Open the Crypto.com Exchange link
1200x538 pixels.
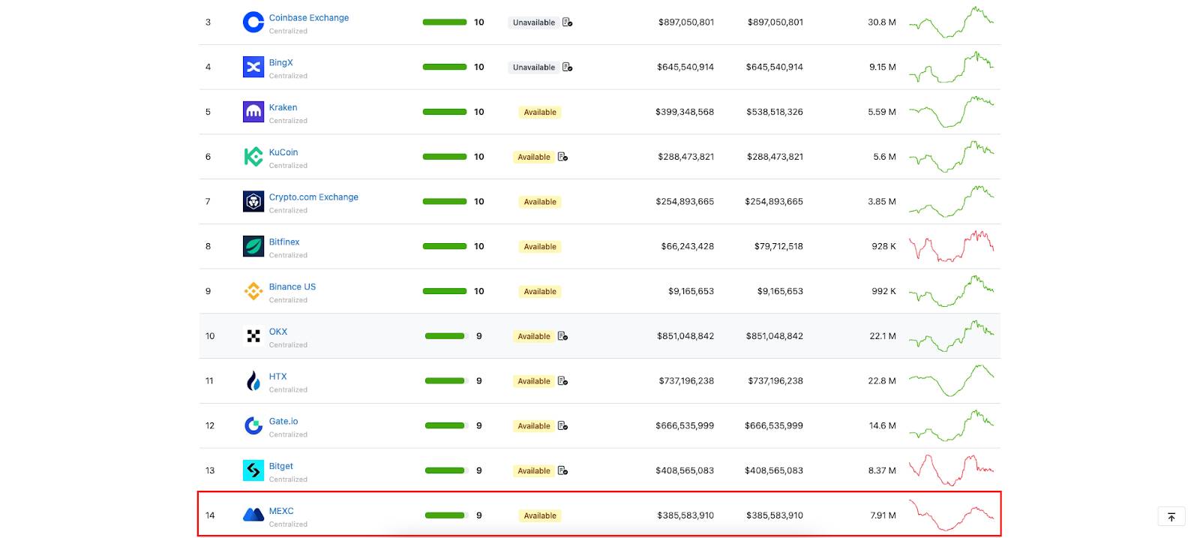(x=313, y=197)
